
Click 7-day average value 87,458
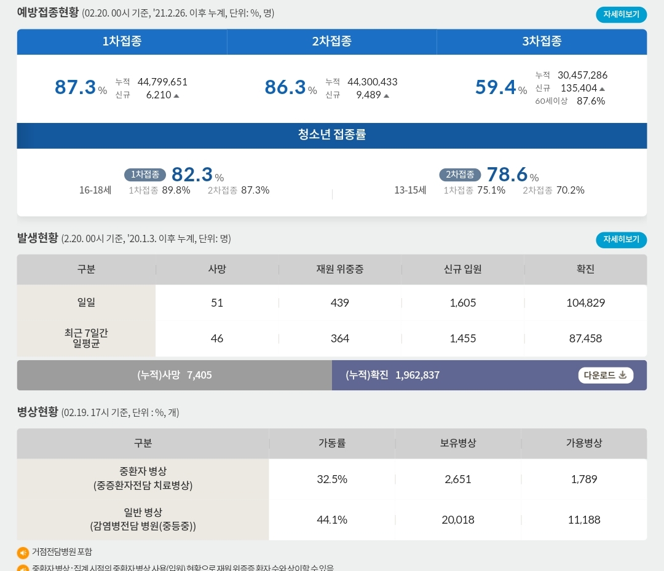coord(585,338)
